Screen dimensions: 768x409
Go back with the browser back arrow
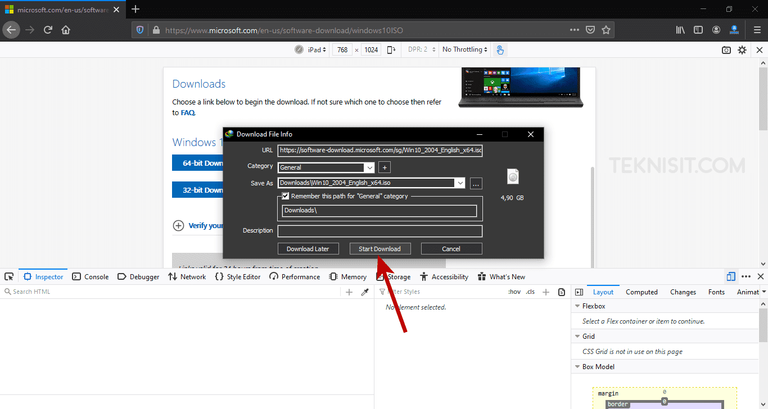pyautogui.click(x=12, y=30)
